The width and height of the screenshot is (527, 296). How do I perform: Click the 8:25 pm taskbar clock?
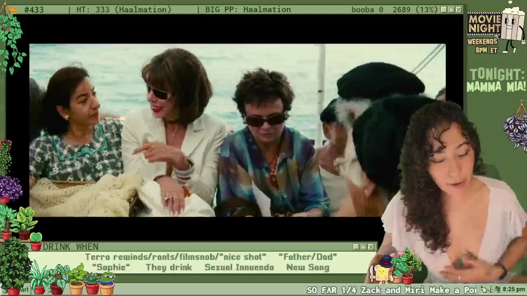click(x=514, y=289)
